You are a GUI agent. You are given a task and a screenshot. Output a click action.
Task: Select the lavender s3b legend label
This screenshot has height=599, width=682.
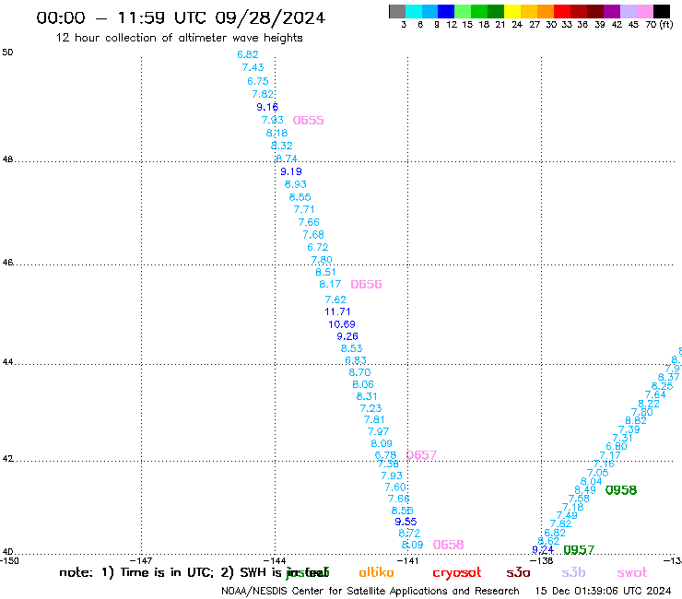(x=573, y=573)
